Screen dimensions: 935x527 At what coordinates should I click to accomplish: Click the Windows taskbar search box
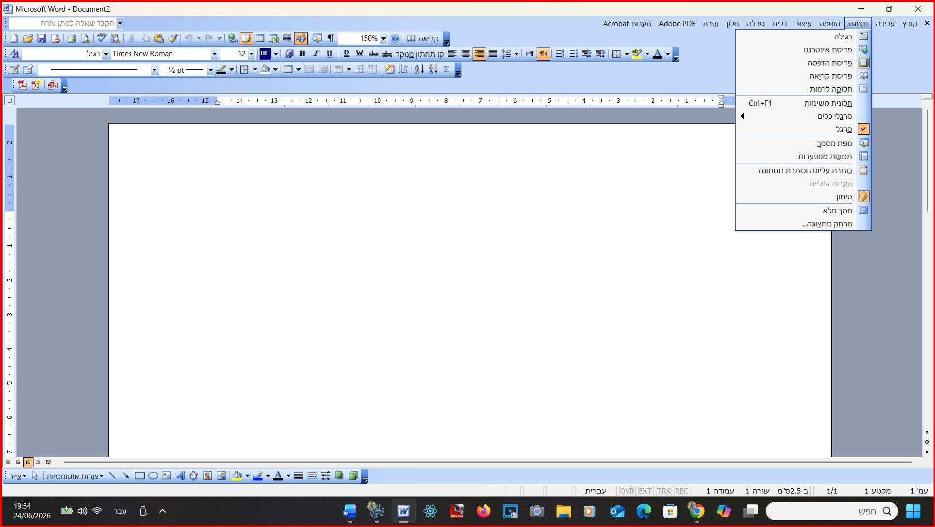coord(832,511)
